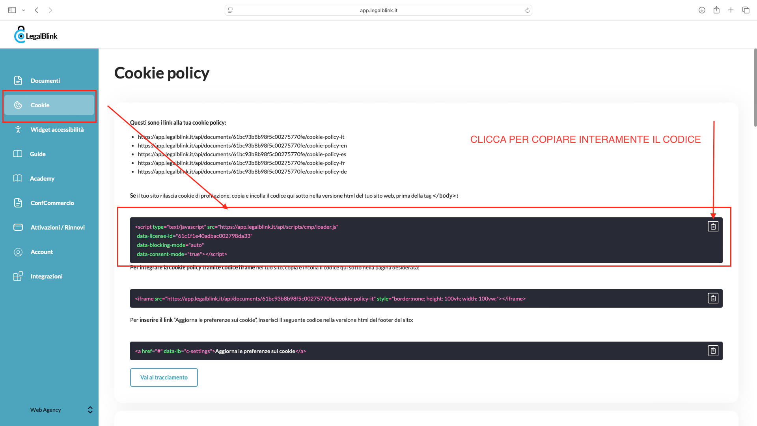Click "Questi sono i link" heading text
Screen dimensions: 757x426
(x=178, y=123)
